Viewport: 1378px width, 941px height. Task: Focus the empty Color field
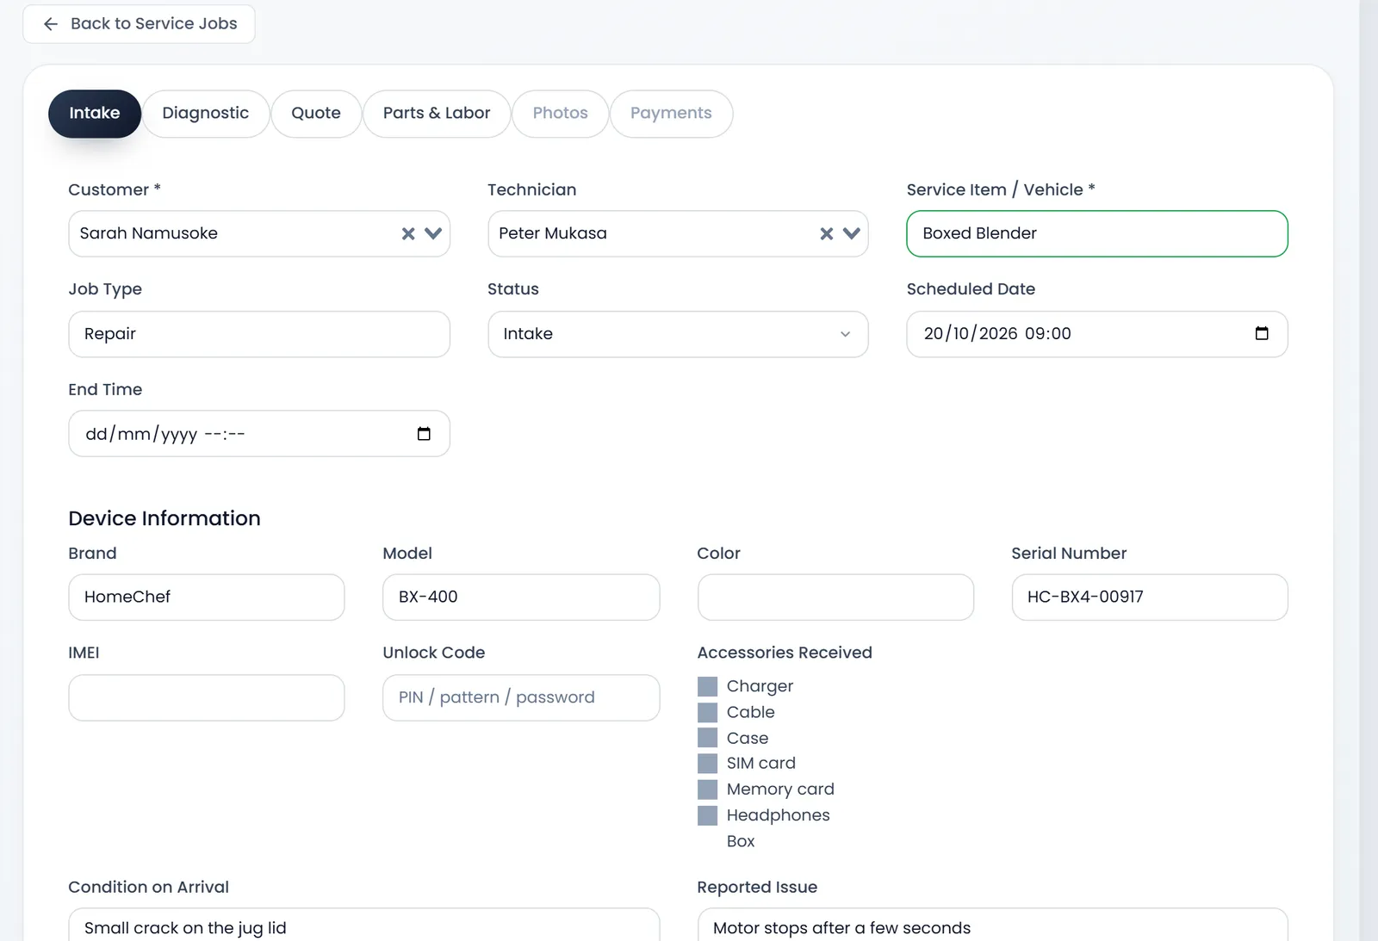coord(835,597)
